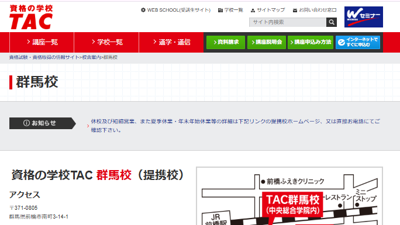Follow the 校舎案内 breadcrumb link
This screenshot has height=225, width=400.
point(91,57)
